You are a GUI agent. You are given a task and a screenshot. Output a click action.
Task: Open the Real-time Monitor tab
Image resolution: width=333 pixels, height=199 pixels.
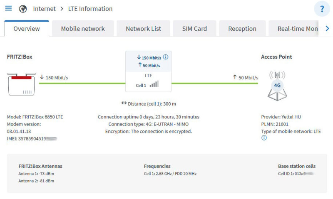coord(297,29)
